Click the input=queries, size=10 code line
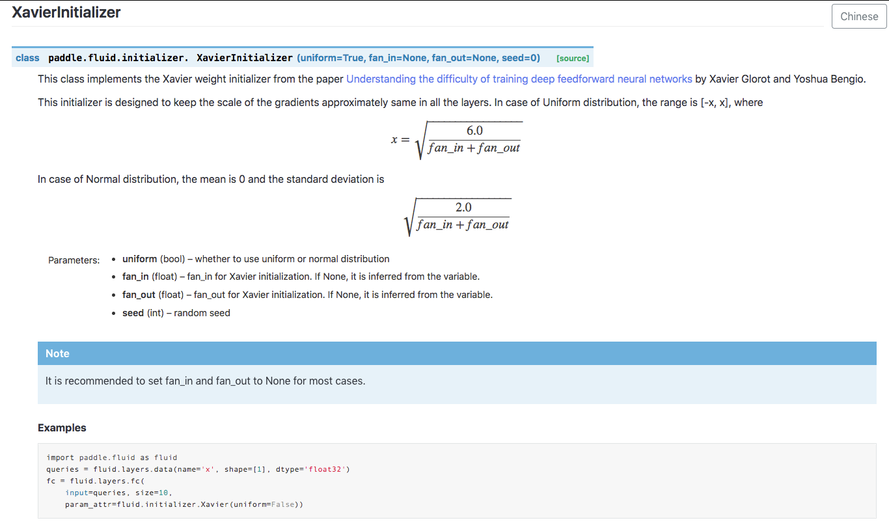Viewport: 889px width, 529px height. (118, 493)
